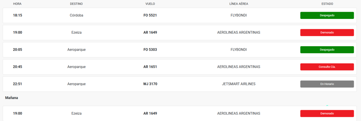Select flight WJ 3170
361x121 pixels.
[x=150, y=84]
